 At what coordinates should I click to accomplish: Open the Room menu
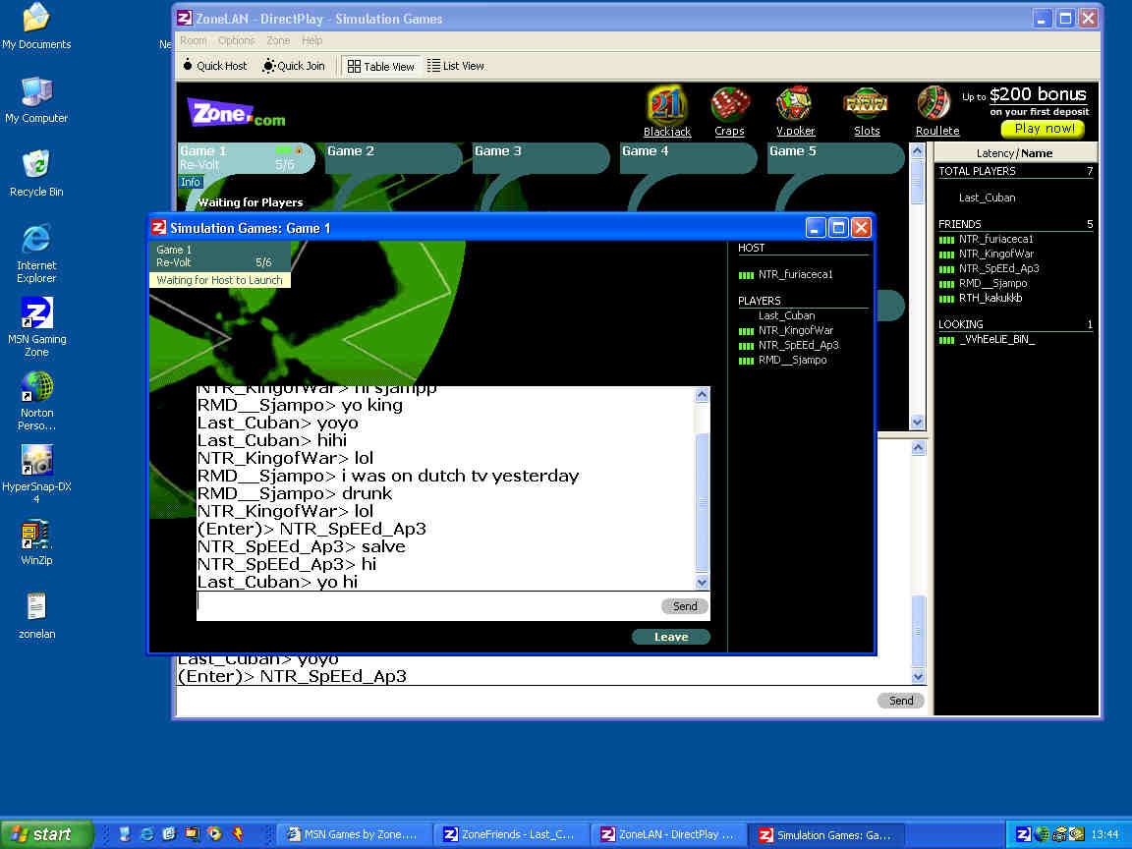click(x=193, y=40)
